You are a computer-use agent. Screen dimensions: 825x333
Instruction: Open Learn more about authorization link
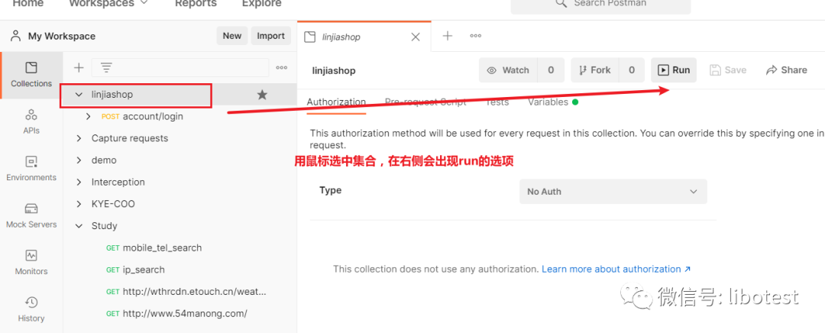[x=616, y=269]
